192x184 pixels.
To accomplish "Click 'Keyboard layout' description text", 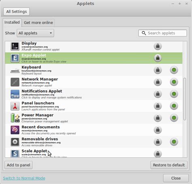I will coord(32,74).
